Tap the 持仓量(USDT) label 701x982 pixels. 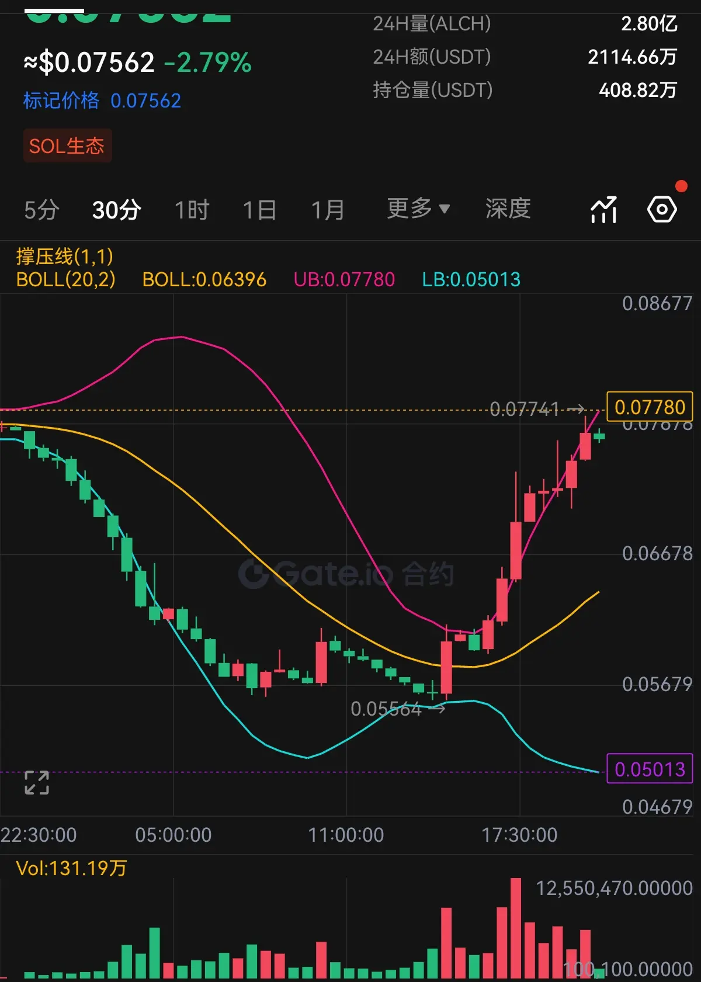tap(433, 90)
